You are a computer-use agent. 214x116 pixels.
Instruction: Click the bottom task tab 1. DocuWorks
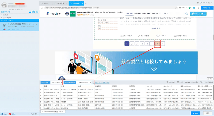coord(53,112)
